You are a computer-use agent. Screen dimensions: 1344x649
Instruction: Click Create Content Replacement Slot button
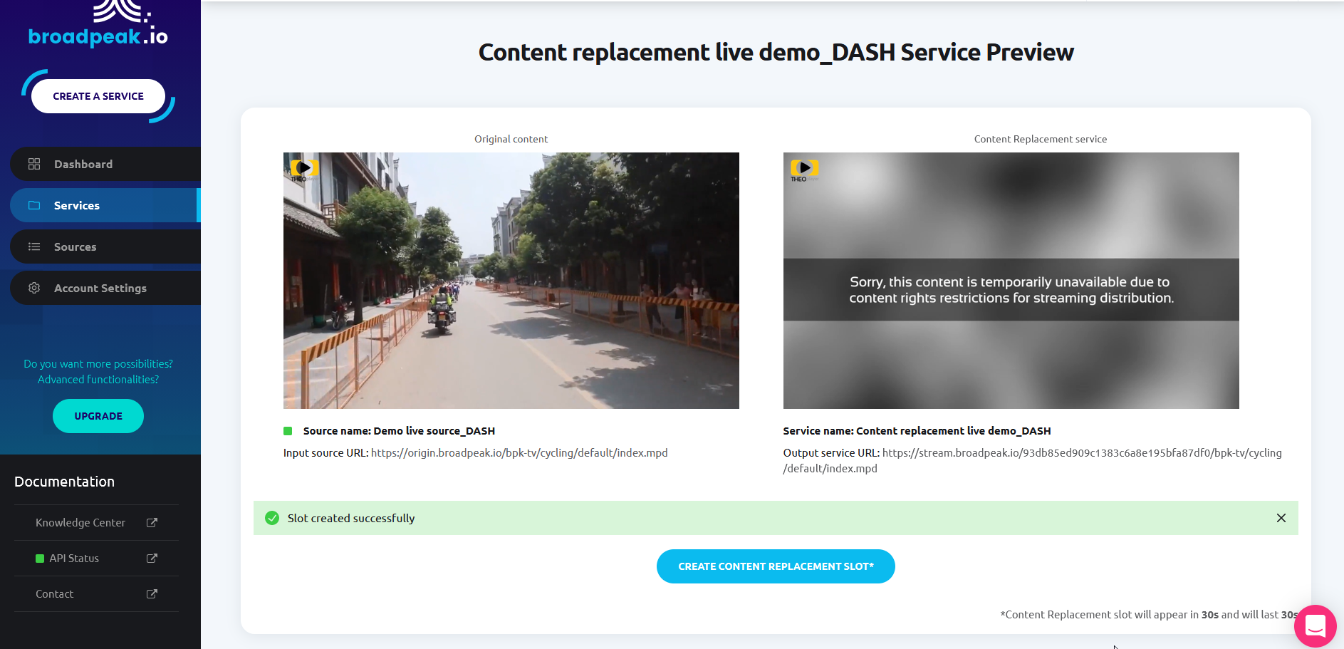click(x=776, y=566)
